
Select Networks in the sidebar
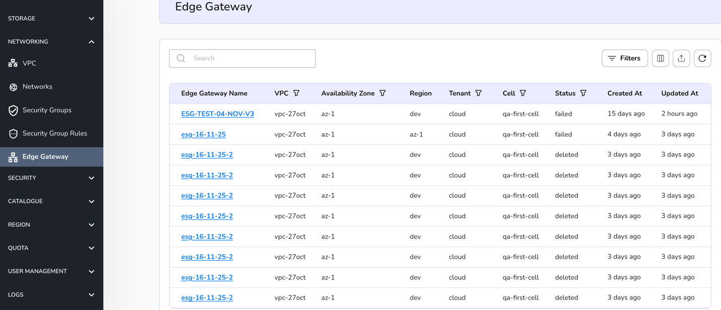(x=37, y=87)
